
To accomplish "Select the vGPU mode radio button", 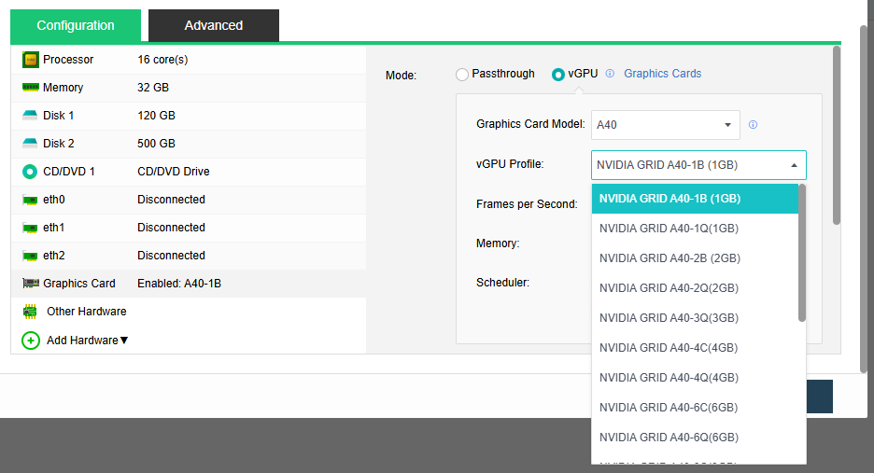I will [x=558, y=74].
